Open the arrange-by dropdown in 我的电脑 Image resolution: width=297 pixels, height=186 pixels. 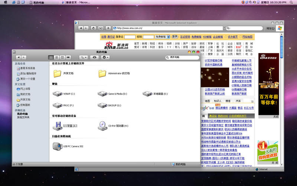click(83, 57)
